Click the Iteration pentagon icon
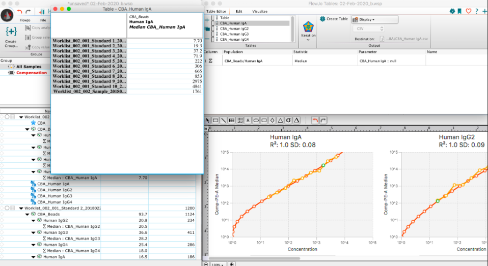 [x=308, y=27]
